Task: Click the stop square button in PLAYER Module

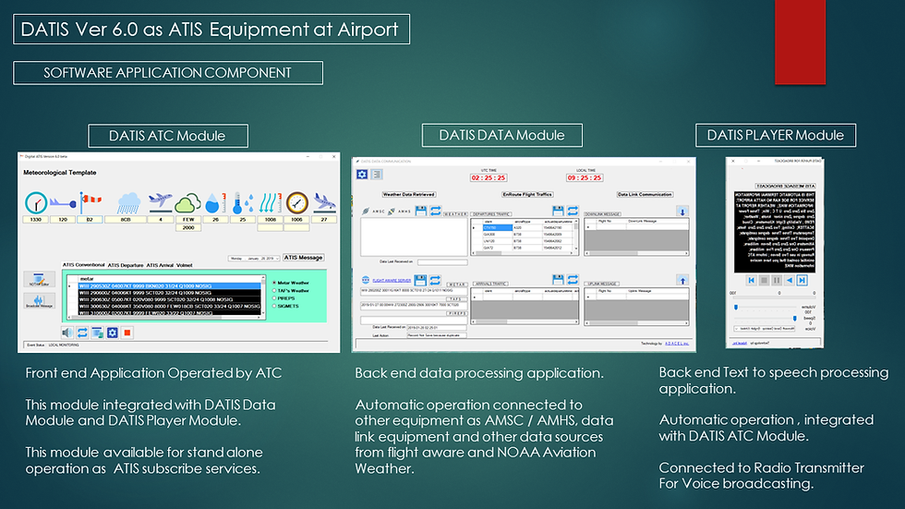Action: point(764,281)
